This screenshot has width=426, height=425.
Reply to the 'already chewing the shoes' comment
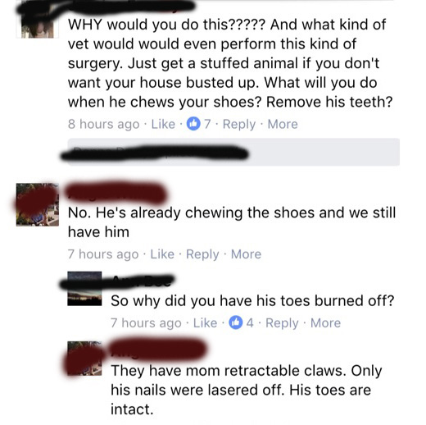point(202,254)
